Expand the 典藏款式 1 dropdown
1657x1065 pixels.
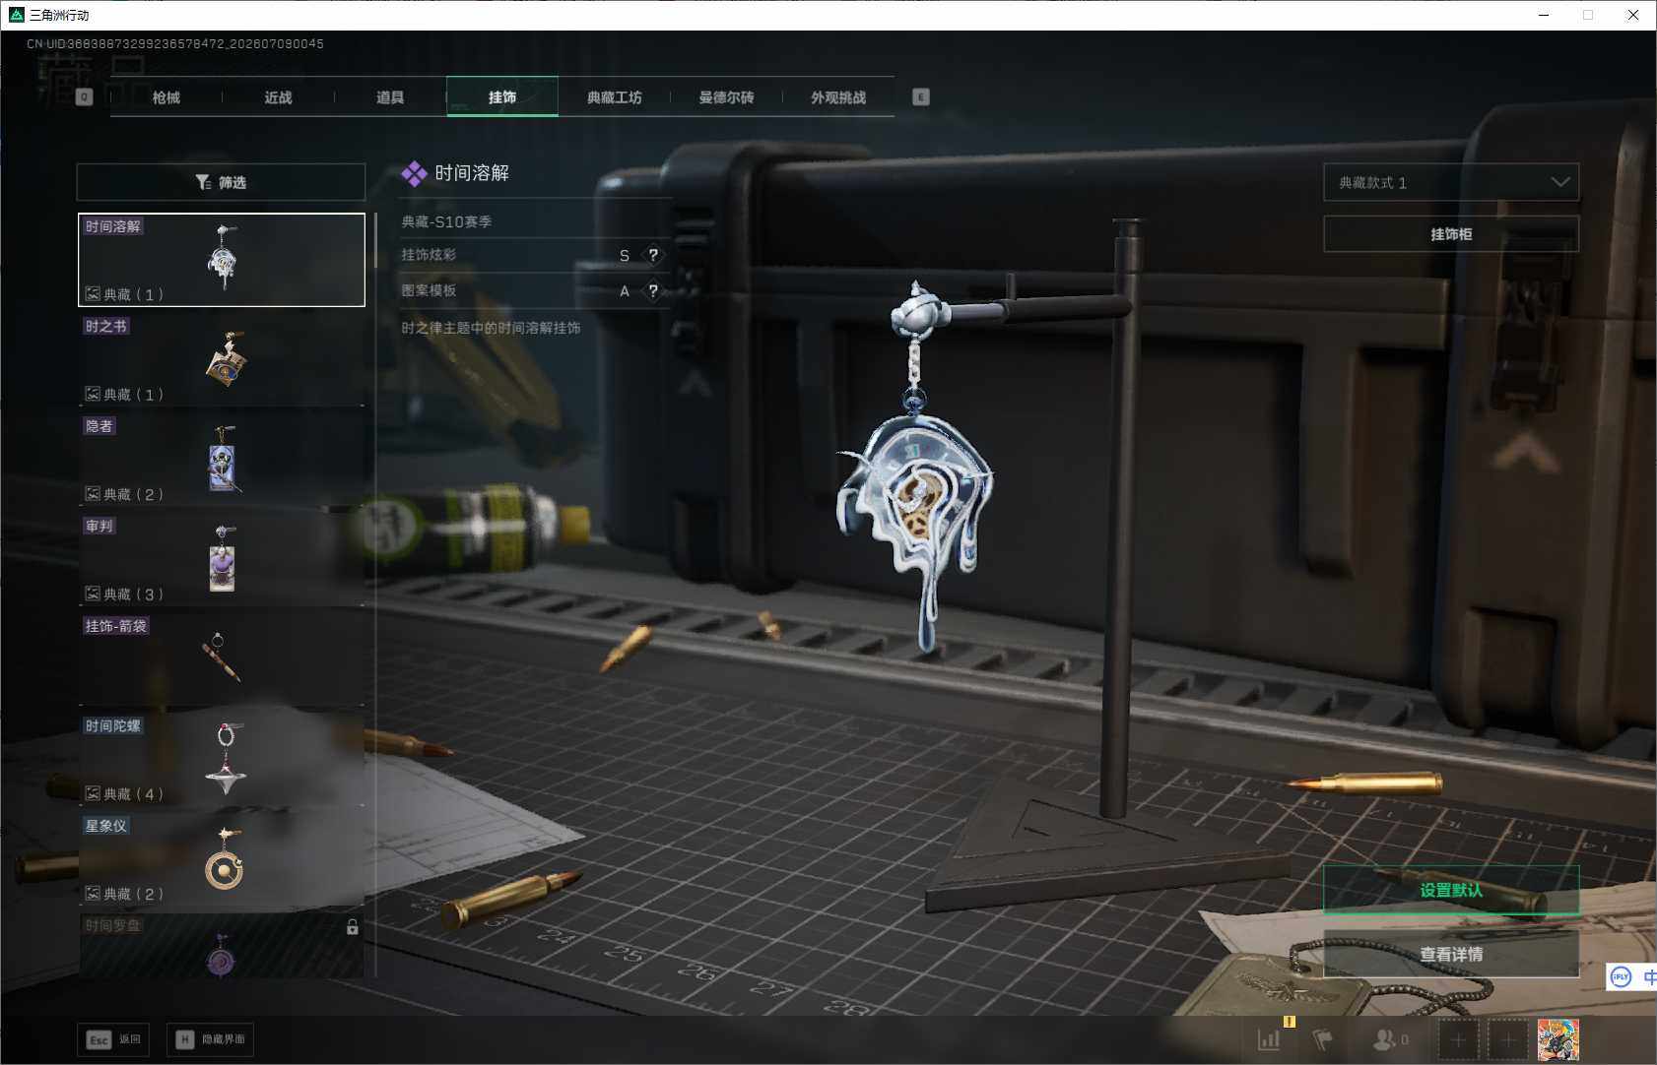coord(1451,182)
